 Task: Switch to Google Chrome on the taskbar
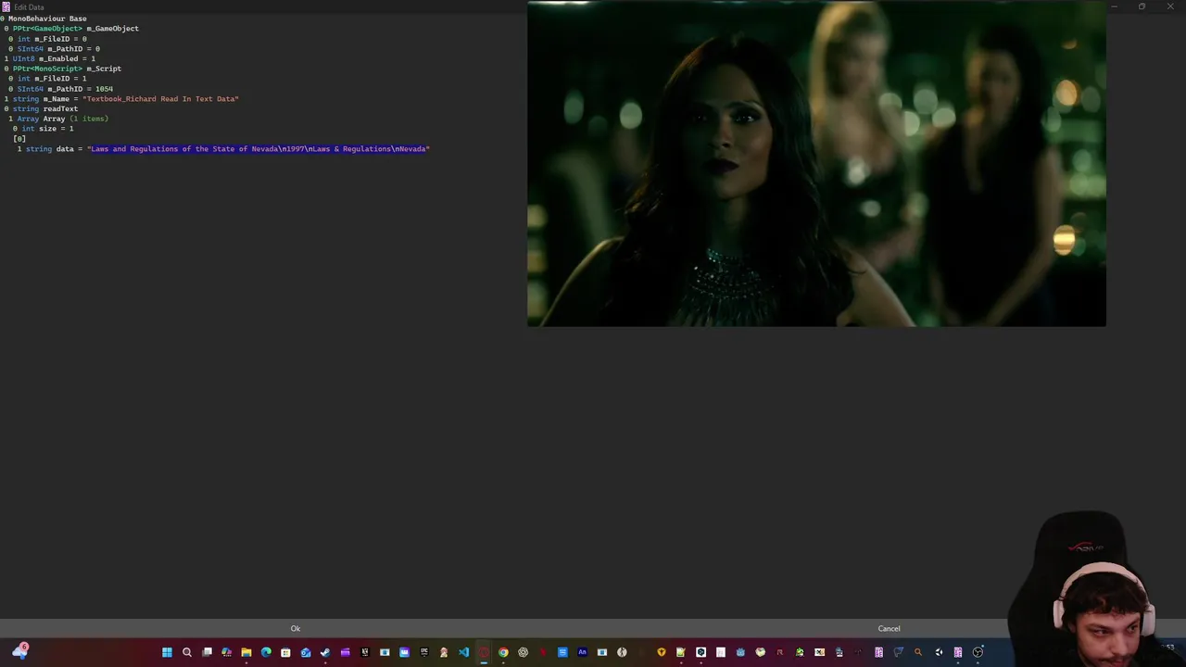(503, 652)
